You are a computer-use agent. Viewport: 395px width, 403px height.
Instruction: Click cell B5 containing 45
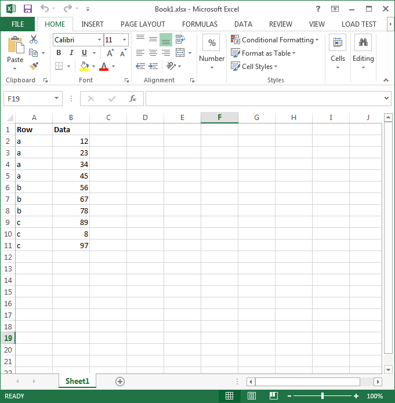coord(71,176)
